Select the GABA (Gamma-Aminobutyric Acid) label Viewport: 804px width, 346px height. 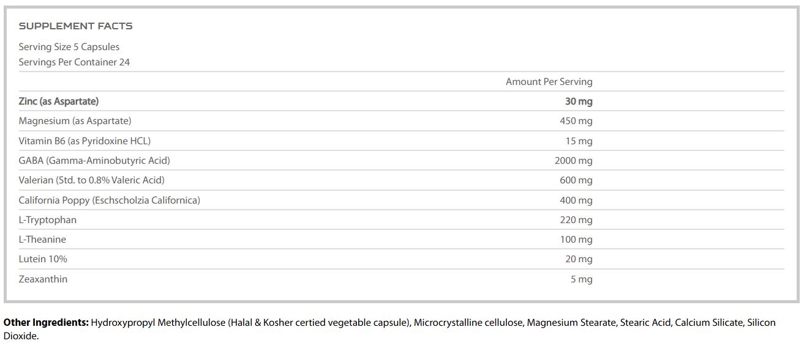coord(94,161)
